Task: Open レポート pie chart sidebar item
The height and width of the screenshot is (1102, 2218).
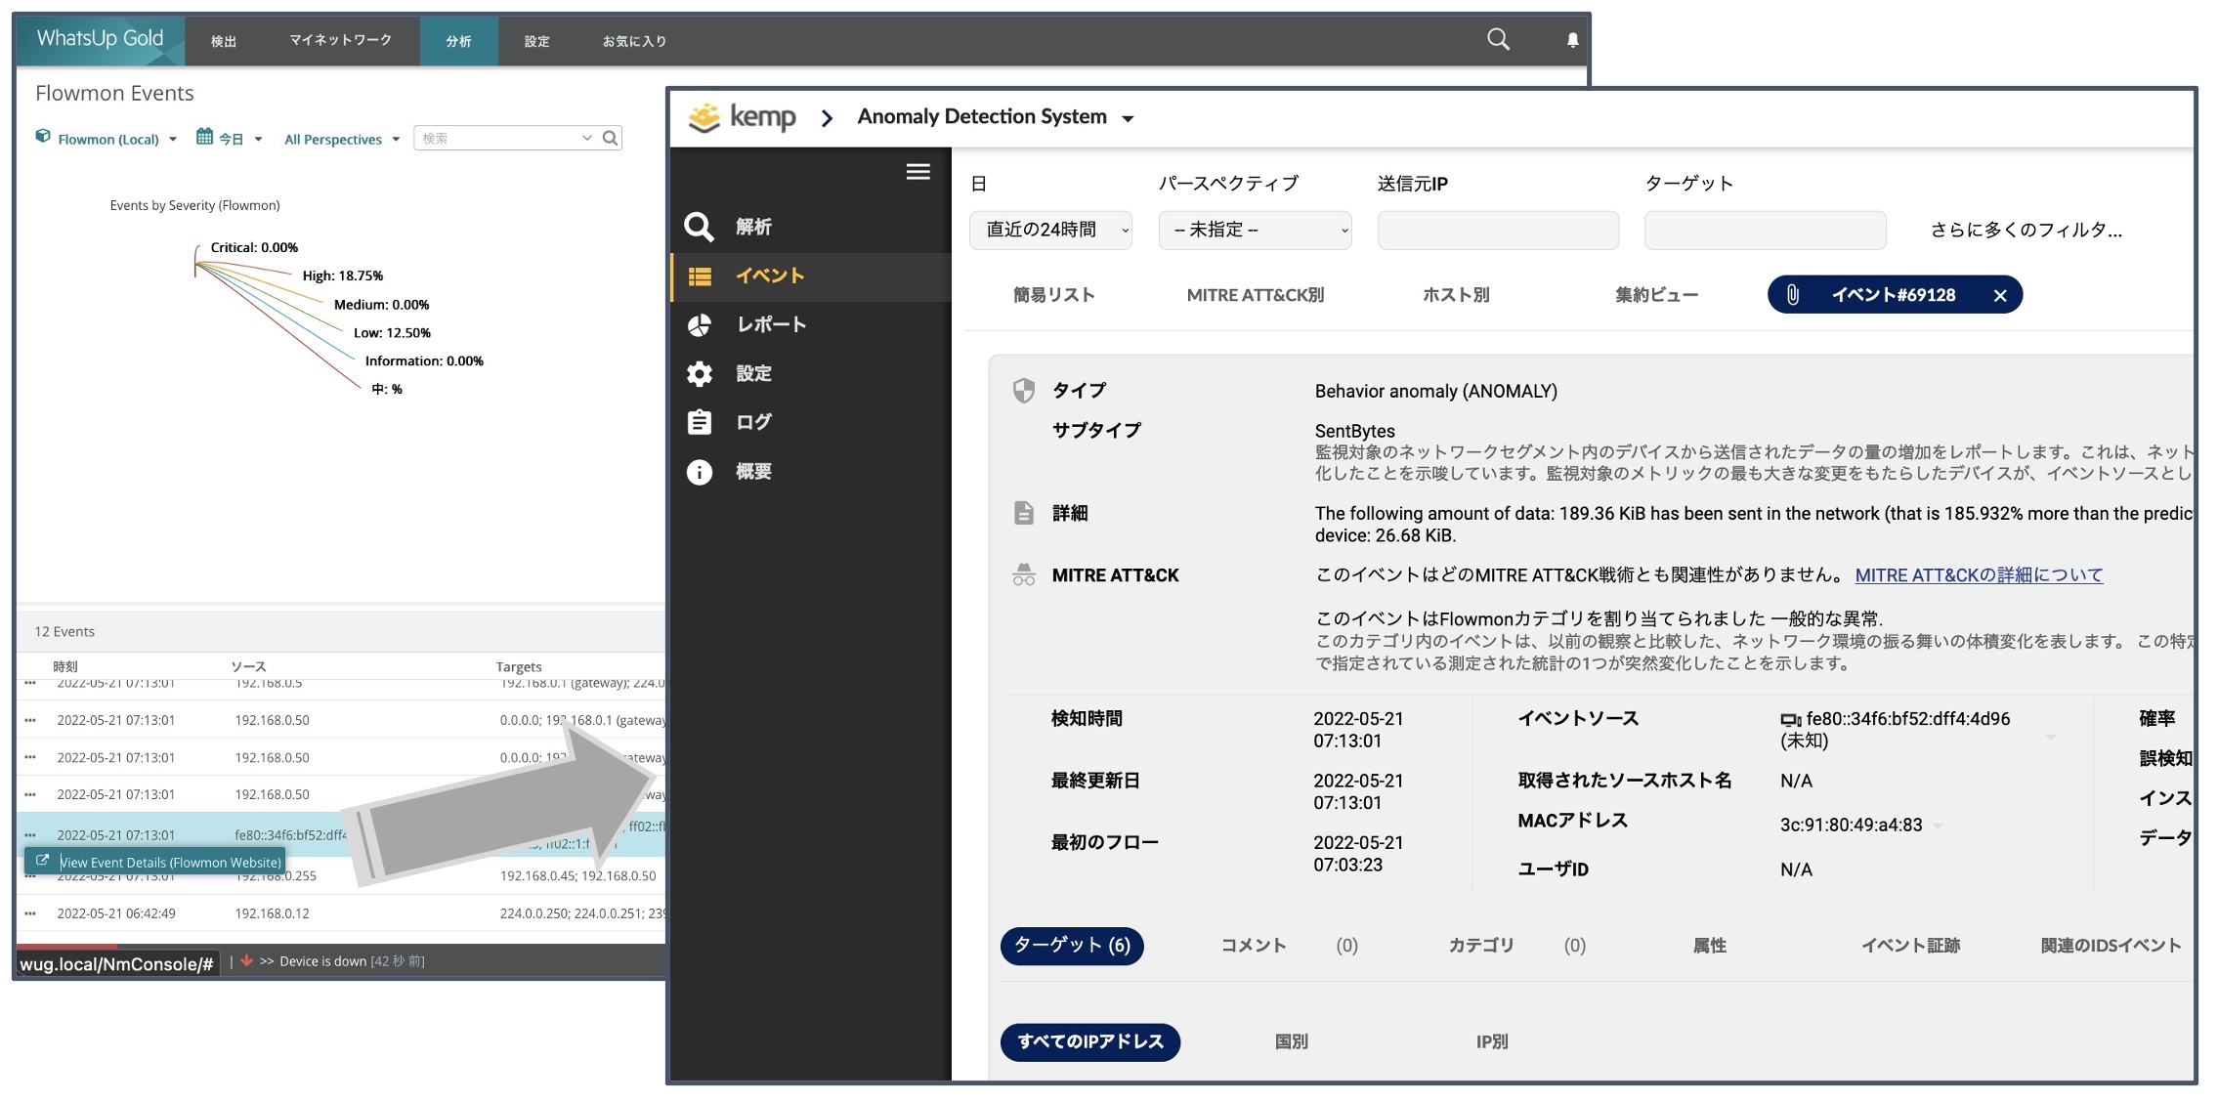Action: [x=700, y=324]
